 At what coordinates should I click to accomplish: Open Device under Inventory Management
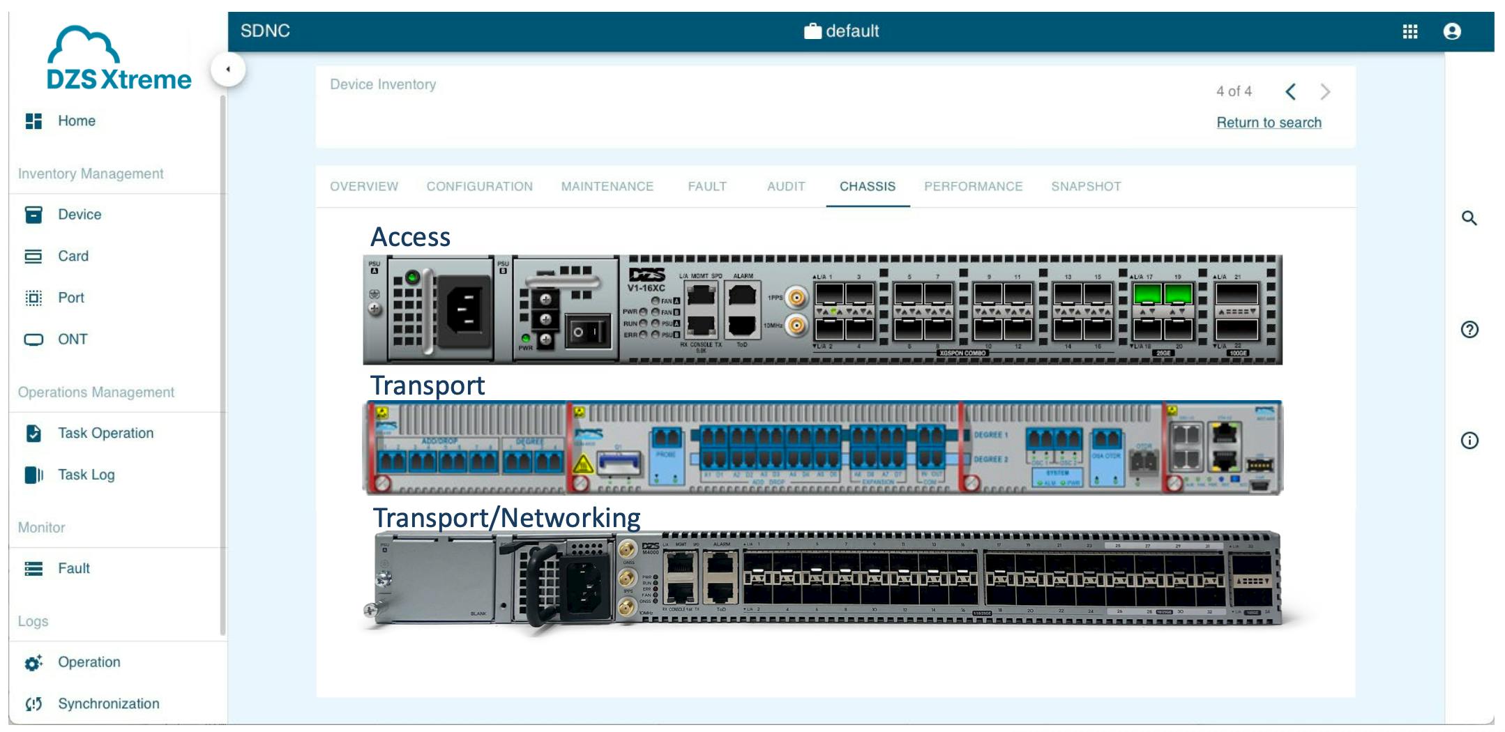coord(79,215)
